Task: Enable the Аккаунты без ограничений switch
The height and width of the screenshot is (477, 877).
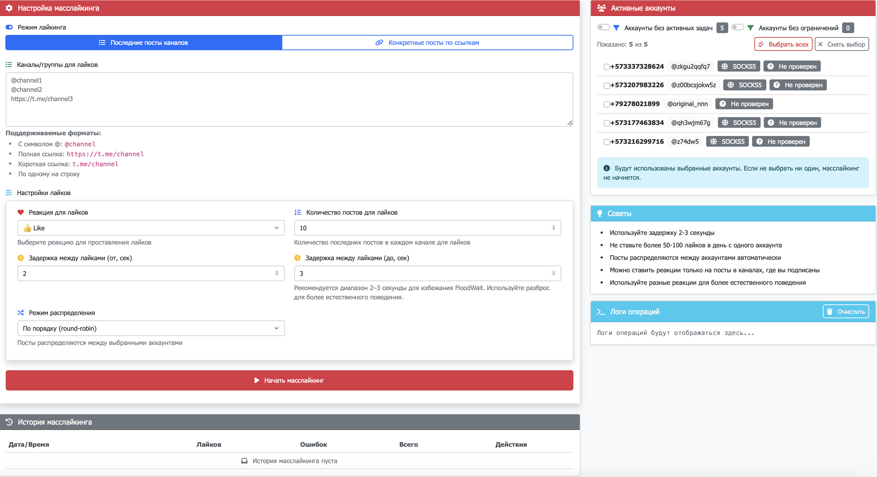Action: (737, 27)
